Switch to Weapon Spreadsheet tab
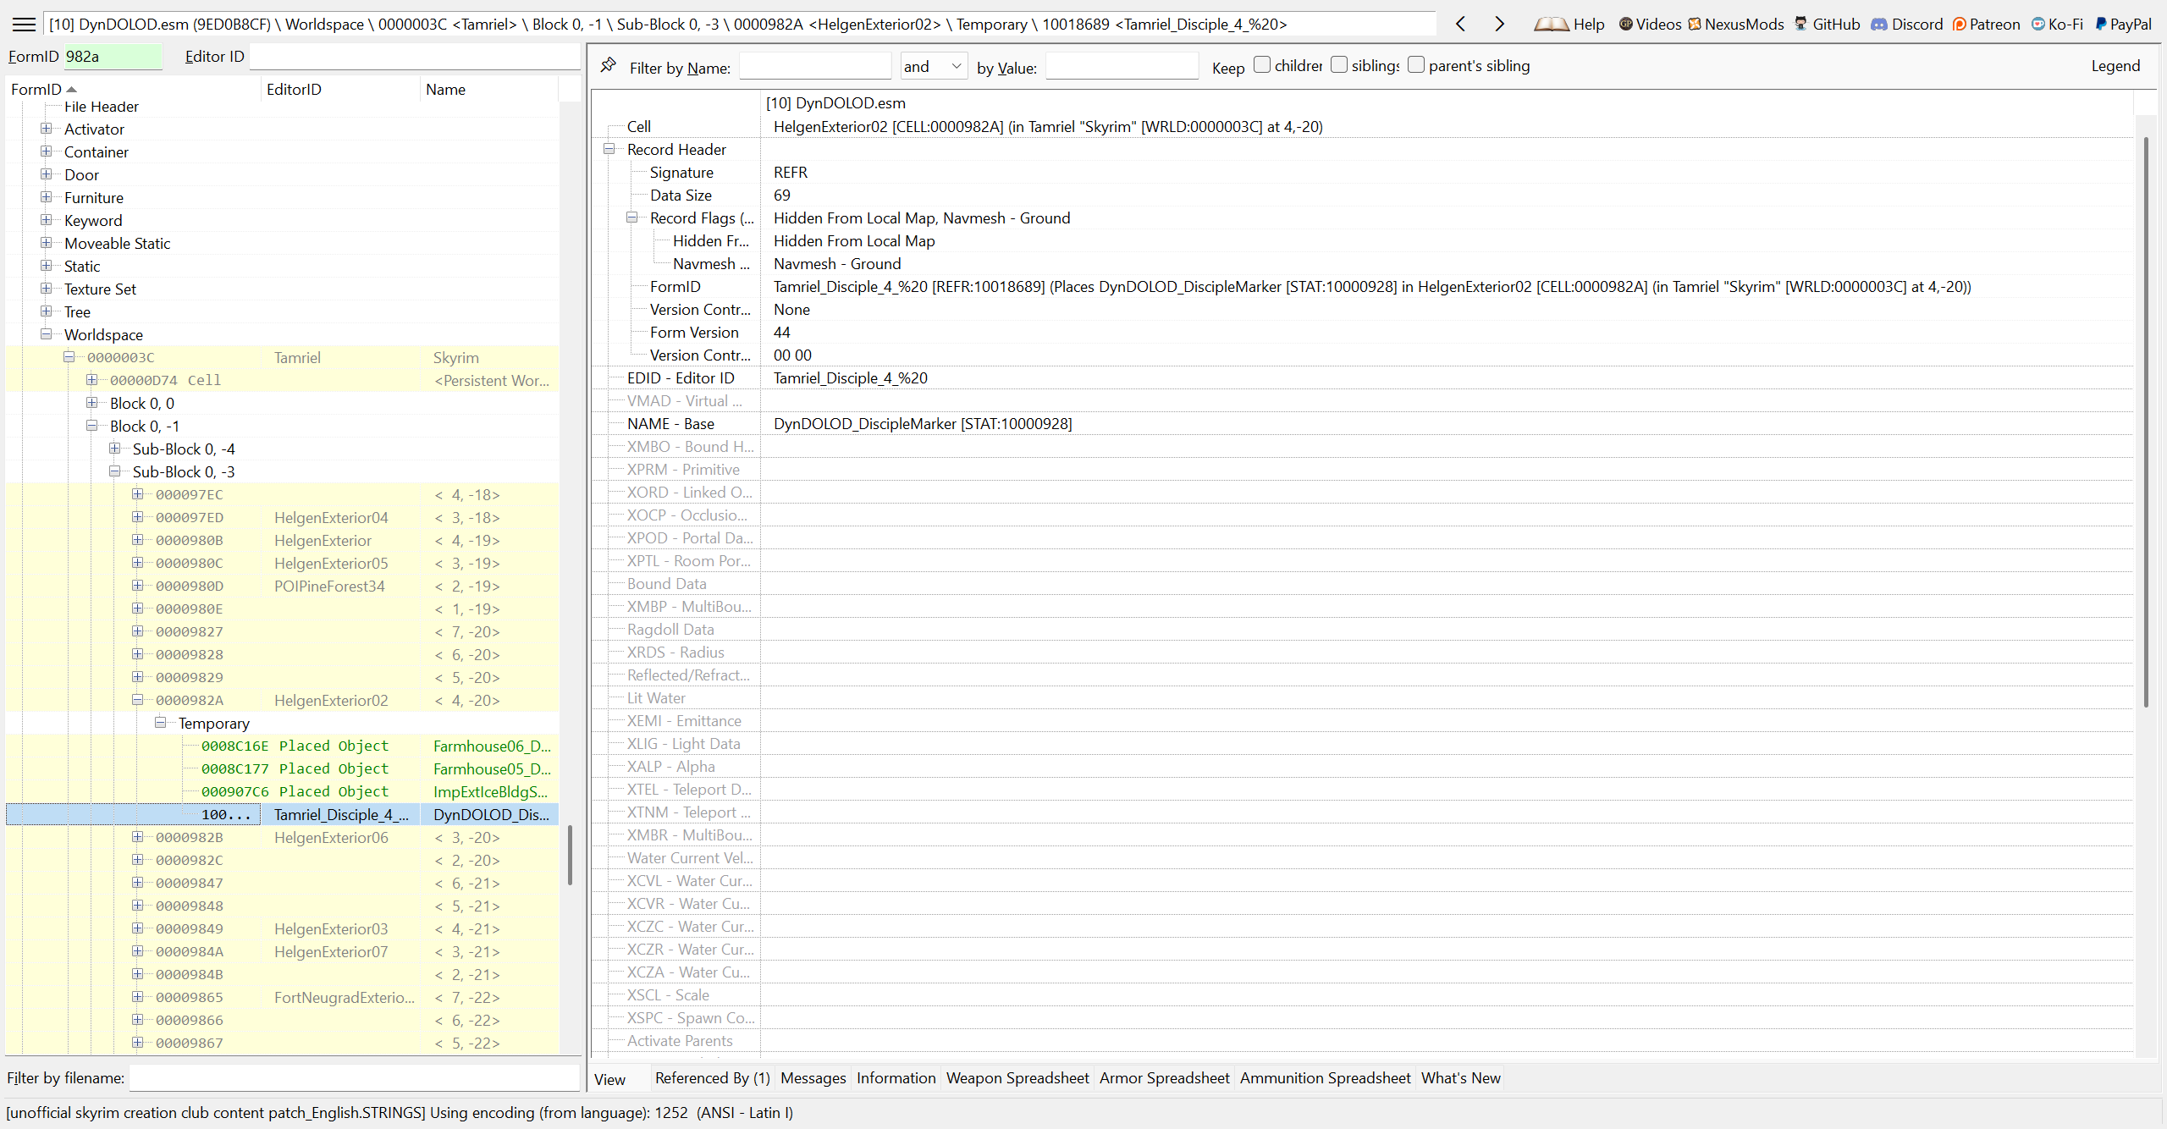Image resolution: width=2167 pixels, height=1129 pixels. (1017, 1077)
